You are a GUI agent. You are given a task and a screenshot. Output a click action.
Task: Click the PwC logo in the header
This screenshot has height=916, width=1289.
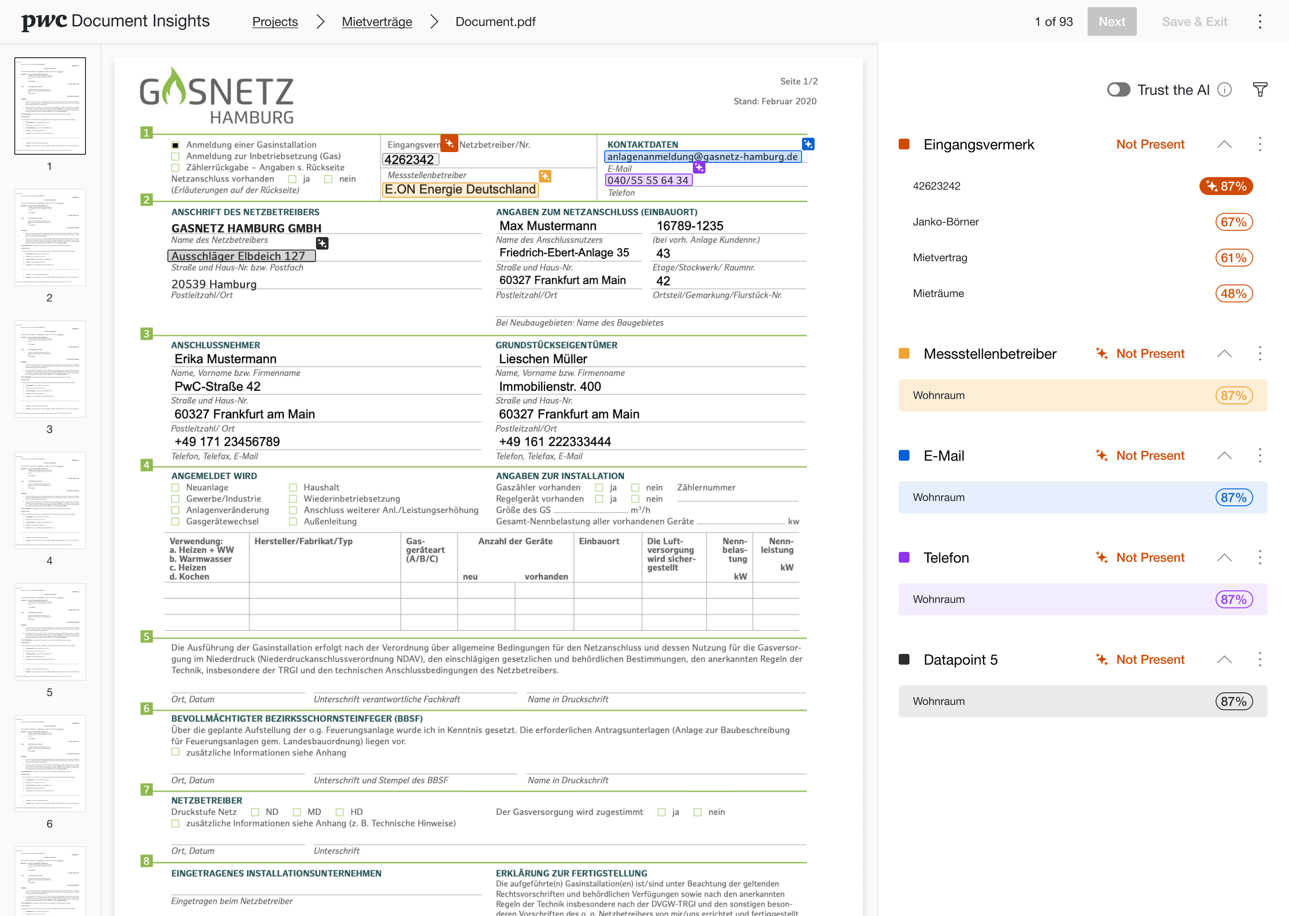(x=44, y=21)
